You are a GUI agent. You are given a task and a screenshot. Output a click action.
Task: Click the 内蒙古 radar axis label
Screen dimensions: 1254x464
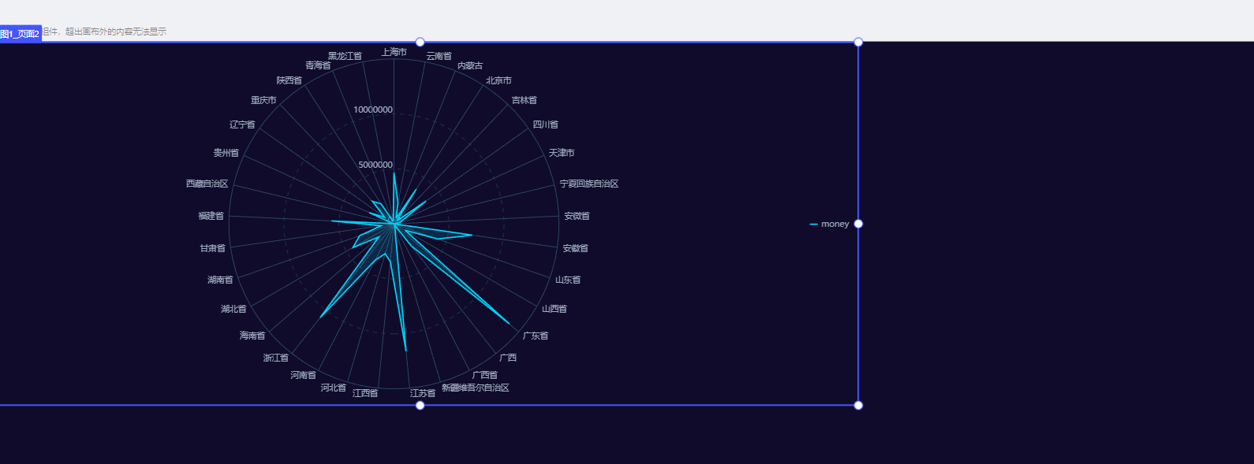click(471, 65)
